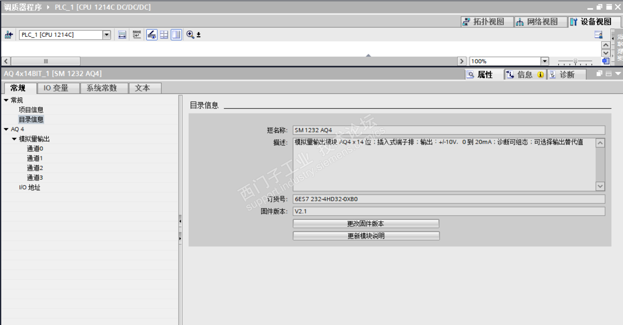This screenshot has width=623, height=325.
Task: Click the up arrow of the description scrollbar
Action: pos(600,143)
